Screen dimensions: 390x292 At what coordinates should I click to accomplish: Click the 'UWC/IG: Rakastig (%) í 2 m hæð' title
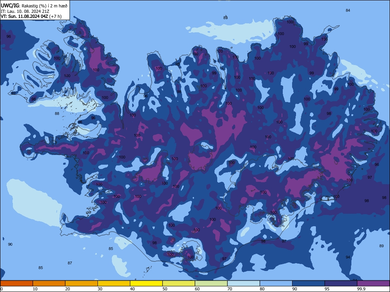pyautogui.click(x=34, y=6)
